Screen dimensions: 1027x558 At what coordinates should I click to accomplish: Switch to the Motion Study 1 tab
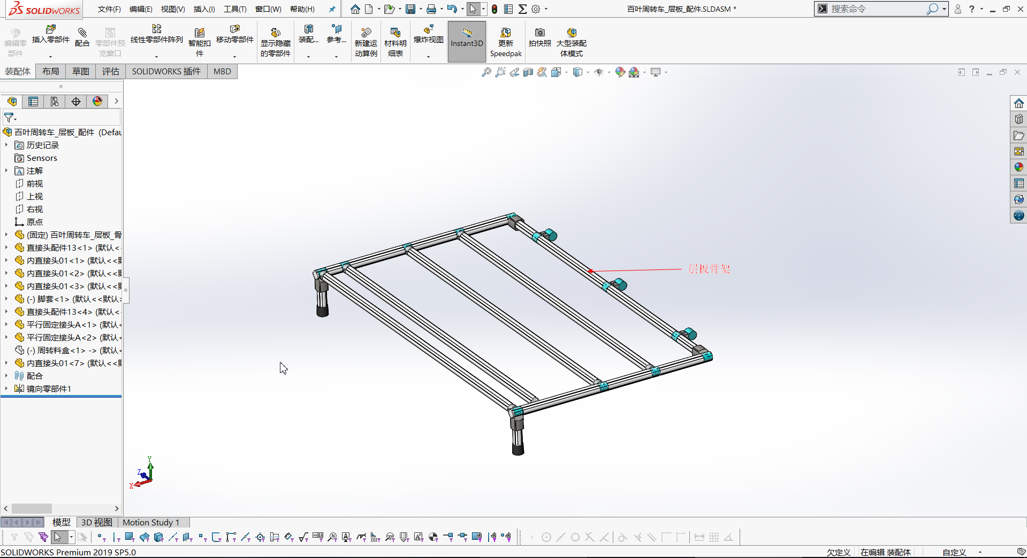pyautogui.click(x=151, y=522)
